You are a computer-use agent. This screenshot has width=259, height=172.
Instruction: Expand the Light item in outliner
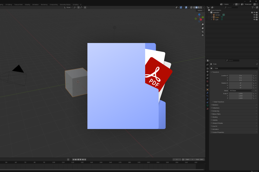[x=212, y=19]
